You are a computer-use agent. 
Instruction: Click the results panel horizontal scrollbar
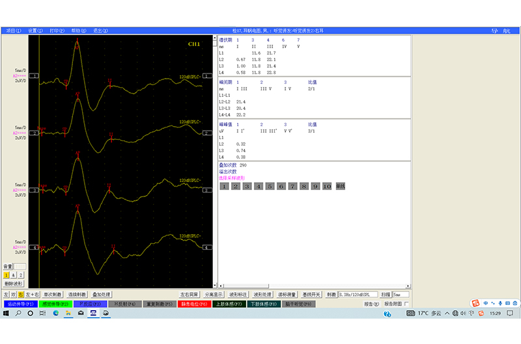[314, 285]
